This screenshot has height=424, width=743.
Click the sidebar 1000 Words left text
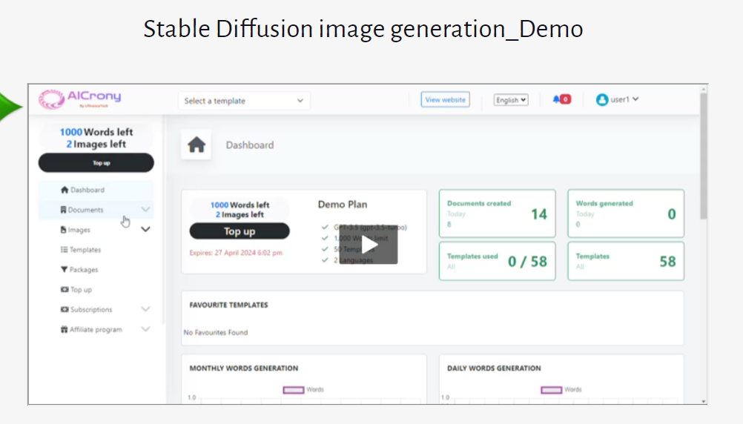coord(96,132)
